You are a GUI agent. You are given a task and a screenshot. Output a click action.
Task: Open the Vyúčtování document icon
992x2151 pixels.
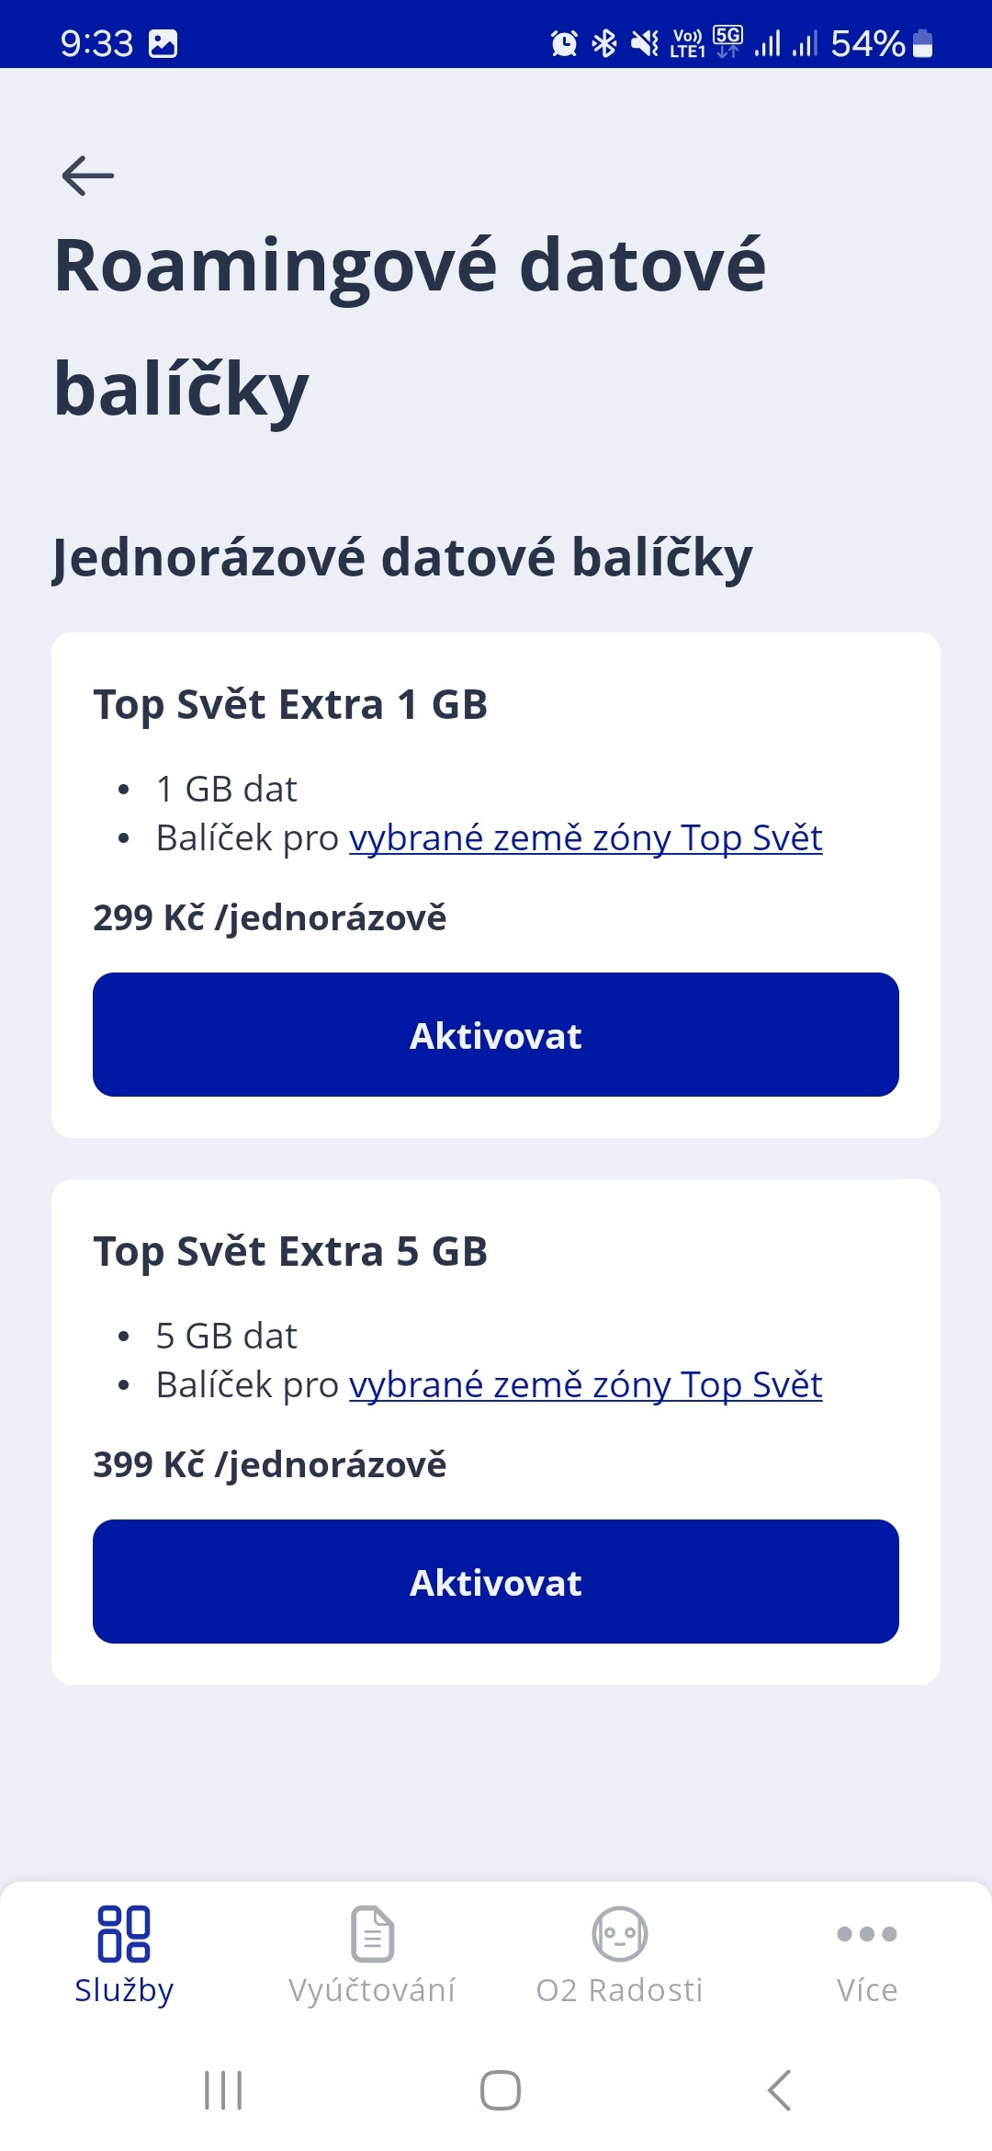point(372,1933)
